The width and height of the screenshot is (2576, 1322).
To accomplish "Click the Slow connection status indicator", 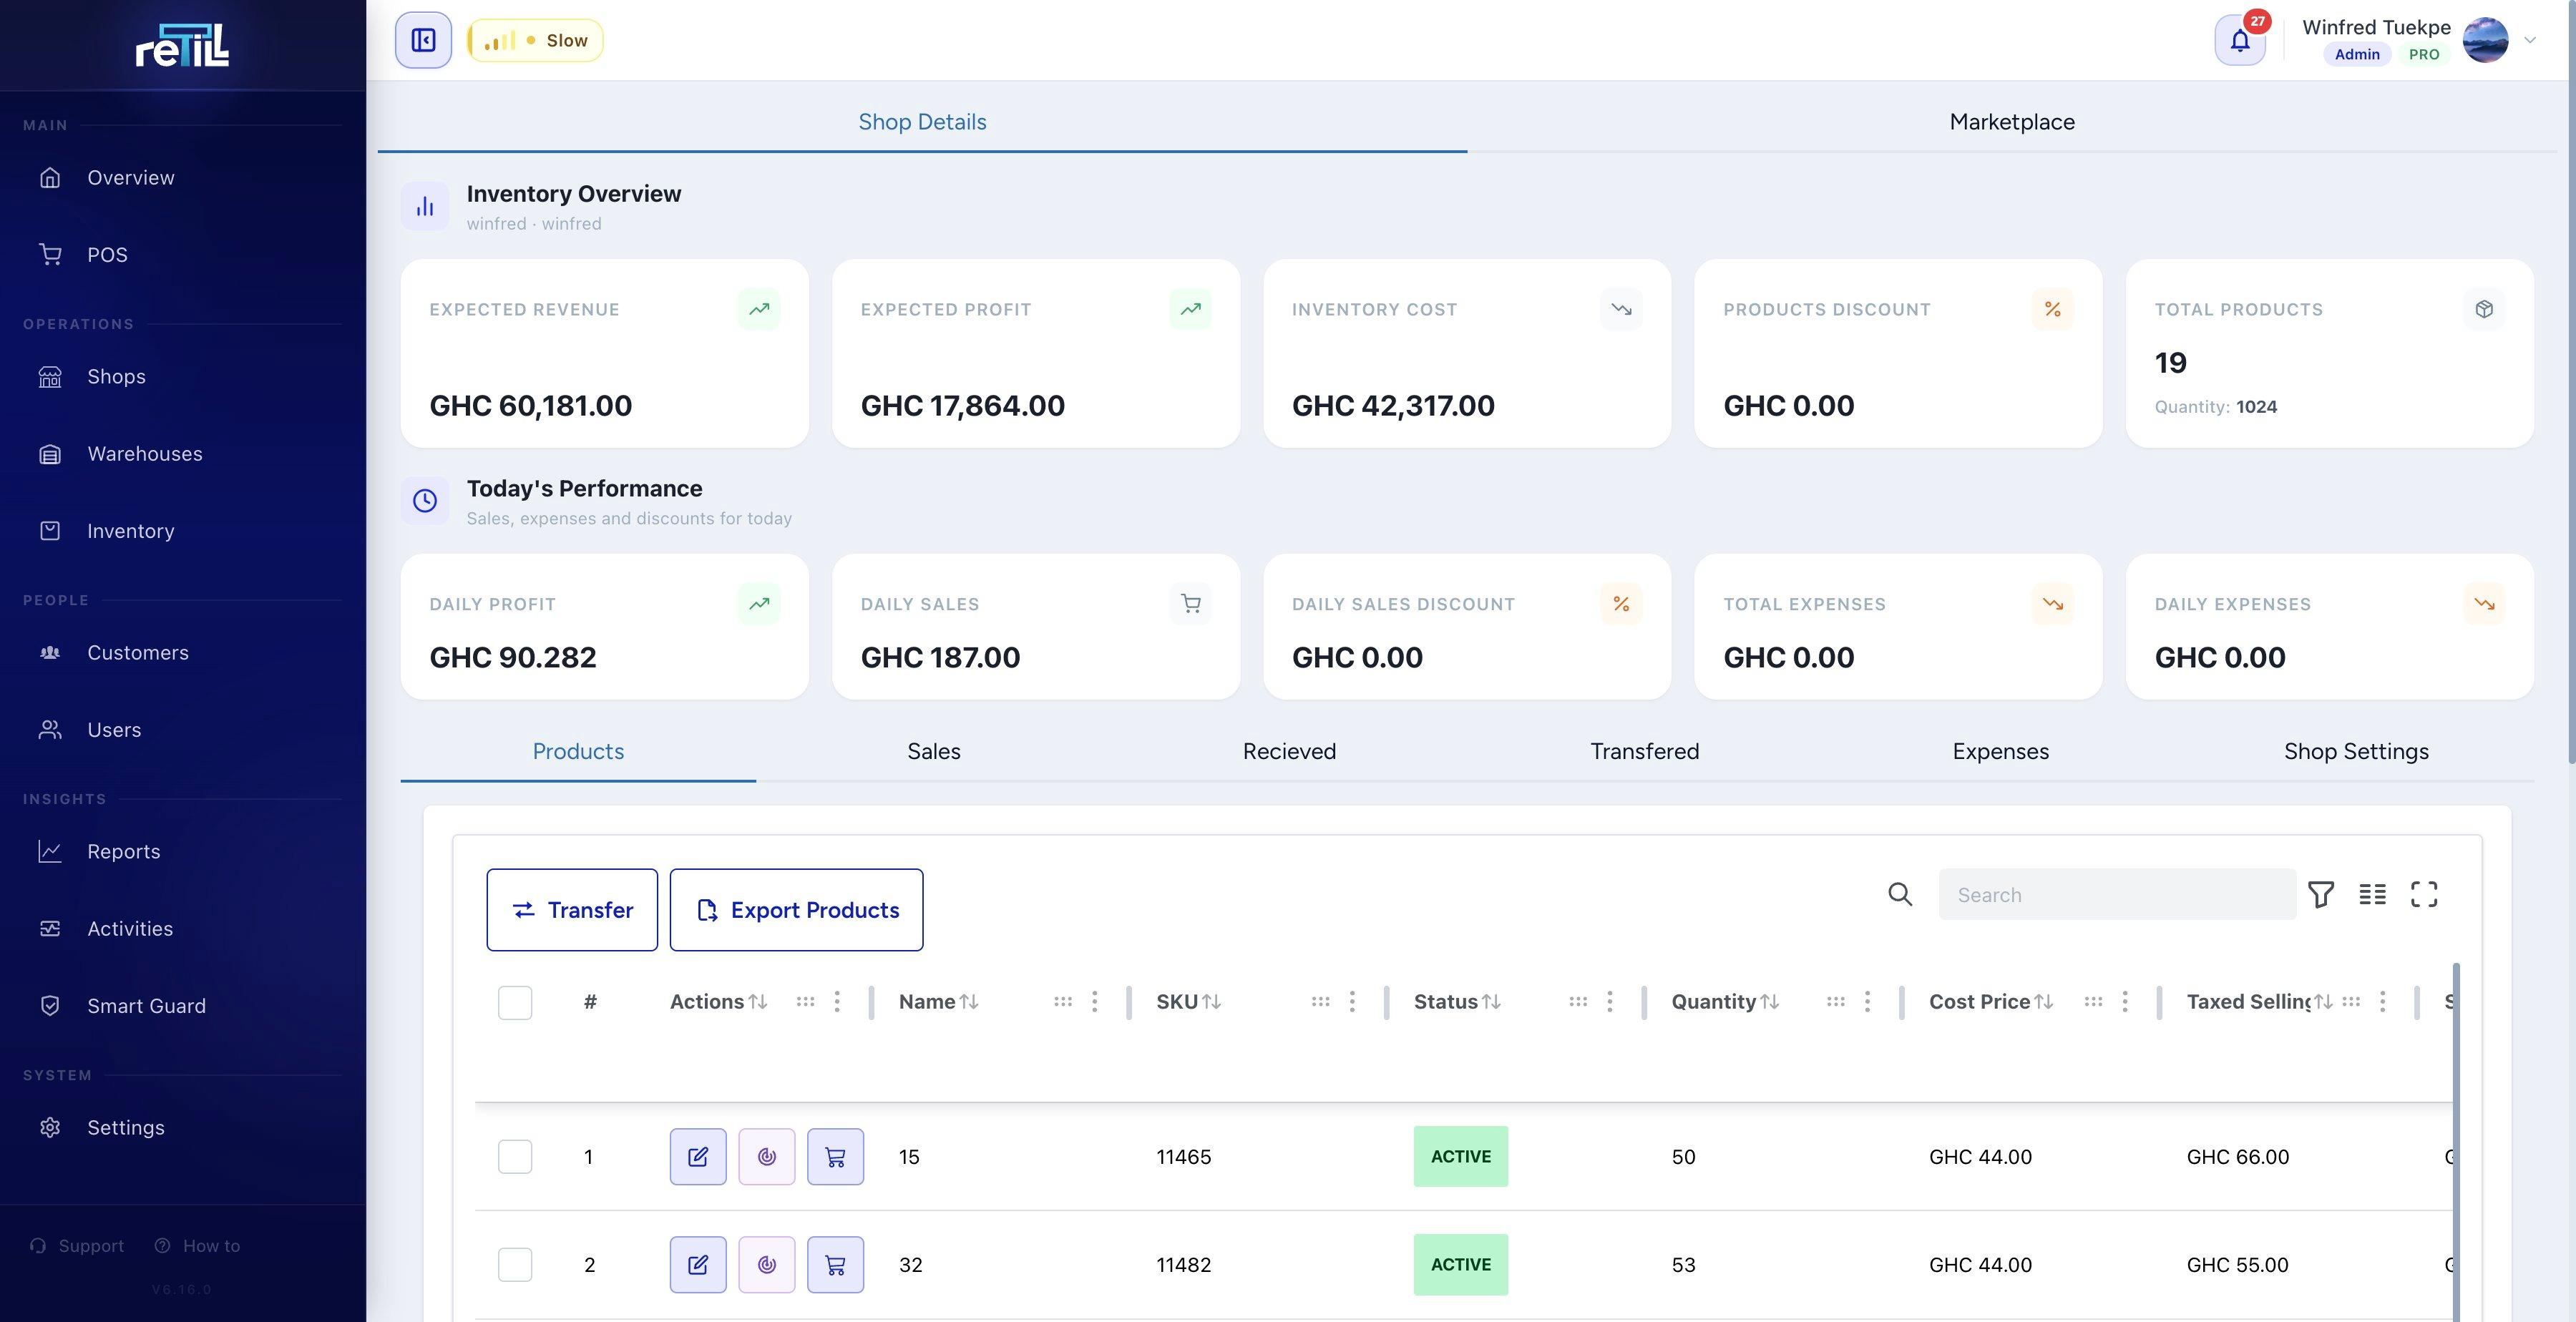I will click(535, 40).
